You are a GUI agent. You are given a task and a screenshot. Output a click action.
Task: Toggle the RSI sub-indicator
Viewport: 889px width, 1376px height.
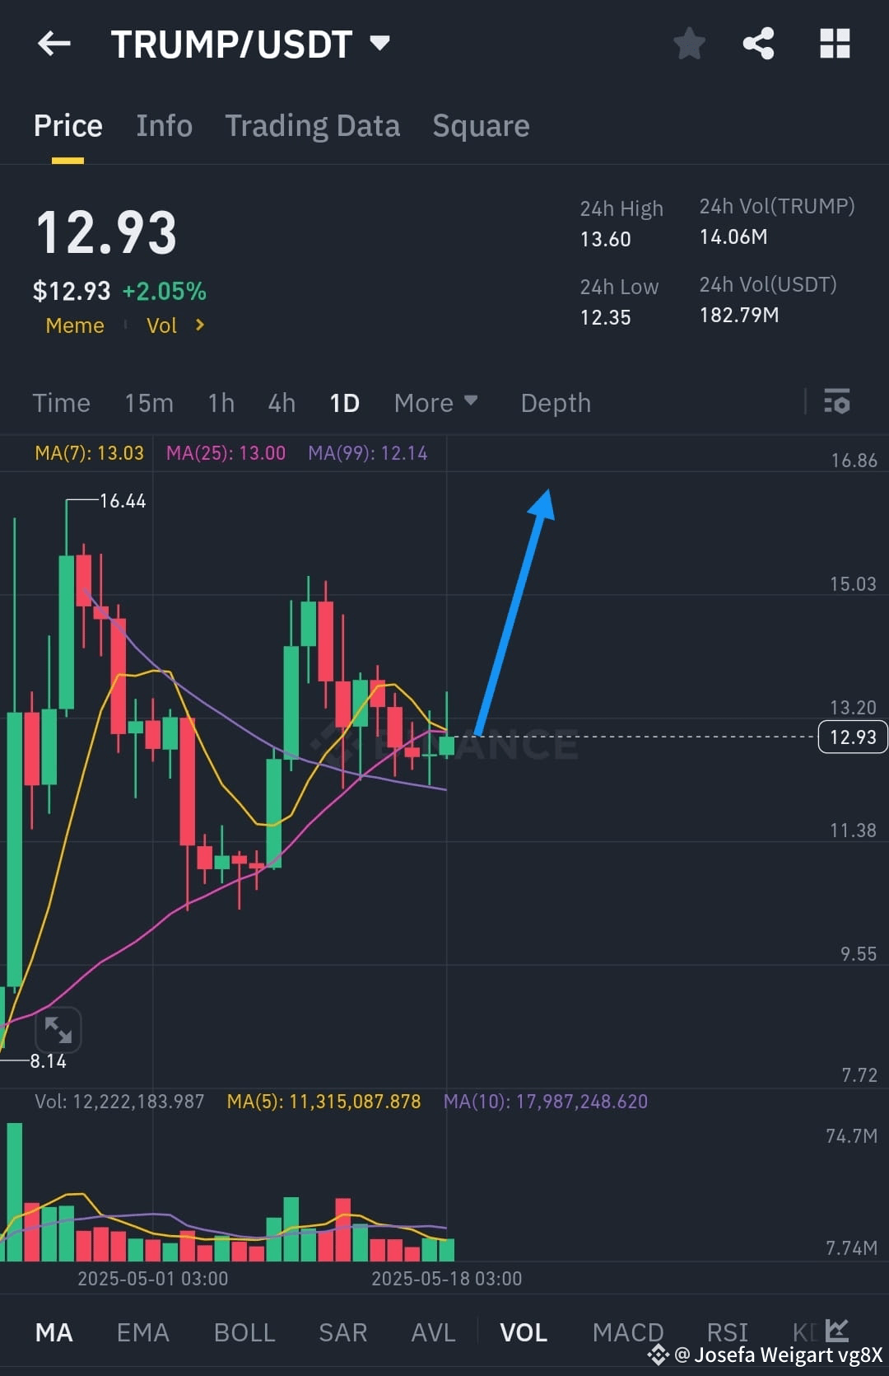(x=728, y=1332)
